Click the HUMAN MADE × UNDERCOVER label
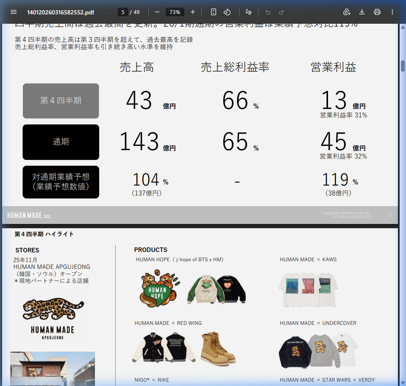Viewport: 406px width, 386px height. (x=318, y=323)
